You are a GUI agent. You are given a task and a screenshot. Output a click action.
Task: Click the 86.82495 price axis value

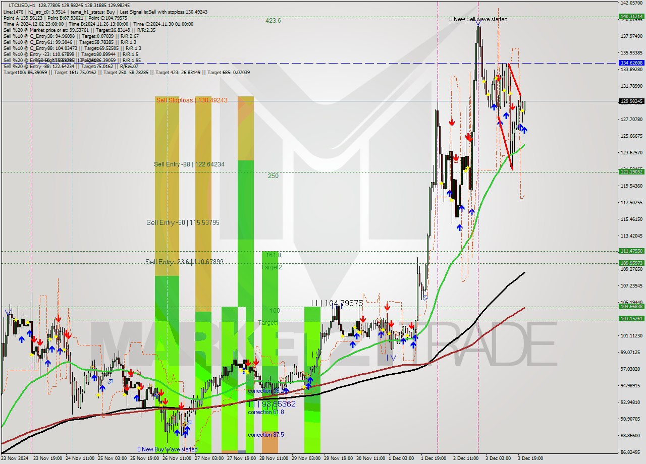pos(631,452)
